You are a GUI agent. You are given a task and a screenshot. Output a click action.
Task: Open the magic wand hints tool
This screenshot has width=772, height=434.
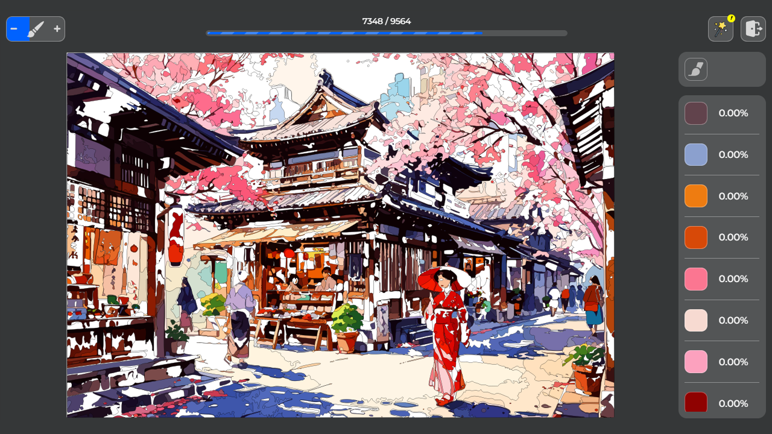click(x=721, y=28)
